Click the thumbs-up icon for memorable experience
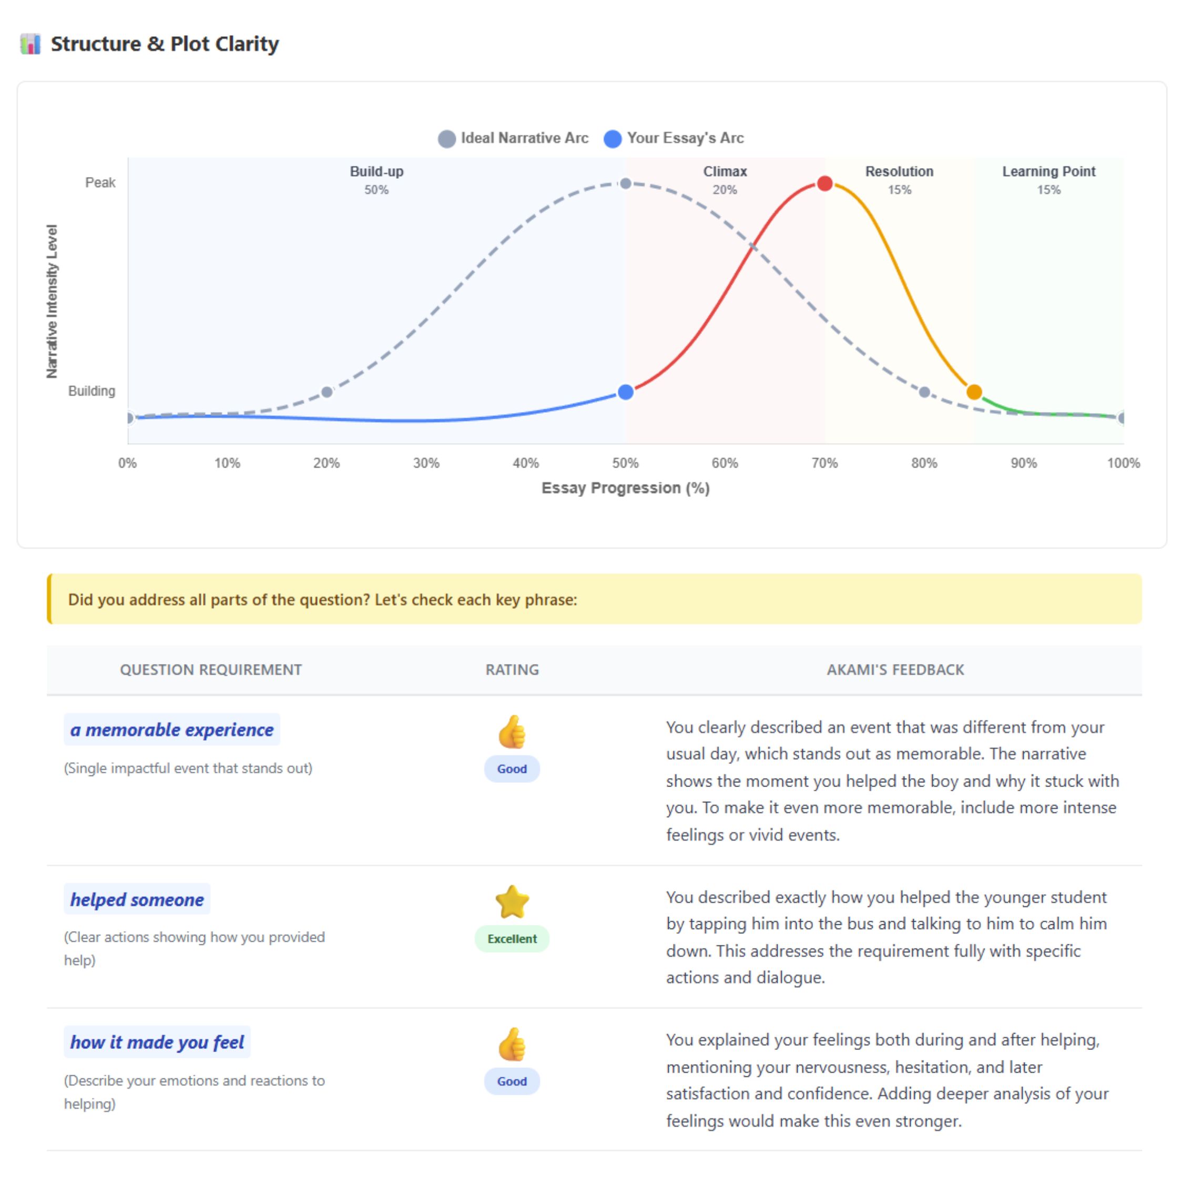 pyautogui.click(x=512, y=732)
